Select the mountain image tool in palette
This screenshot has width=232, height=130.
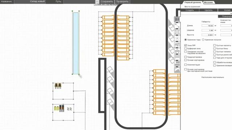(177, 70)
